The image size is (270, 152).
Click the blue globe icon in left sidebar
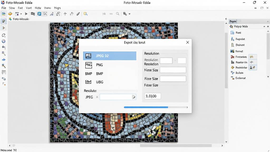tap(4, 41)
